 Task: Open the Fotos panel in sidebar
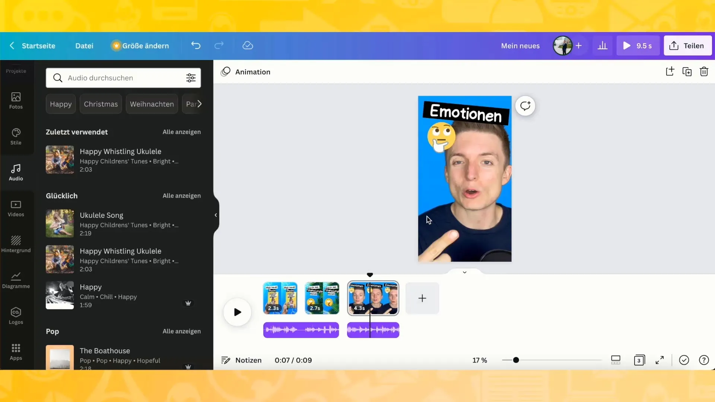[16, 100]
